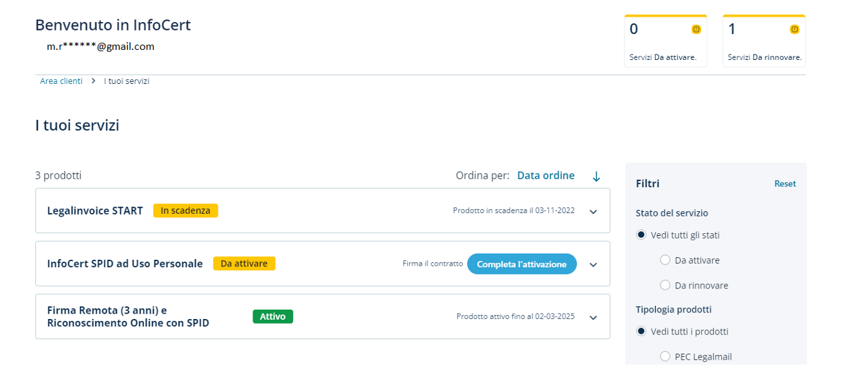853x365 pixels.
Task: Click 'I tuoi servizi' breadcrumb item
Action: [127, 81]
